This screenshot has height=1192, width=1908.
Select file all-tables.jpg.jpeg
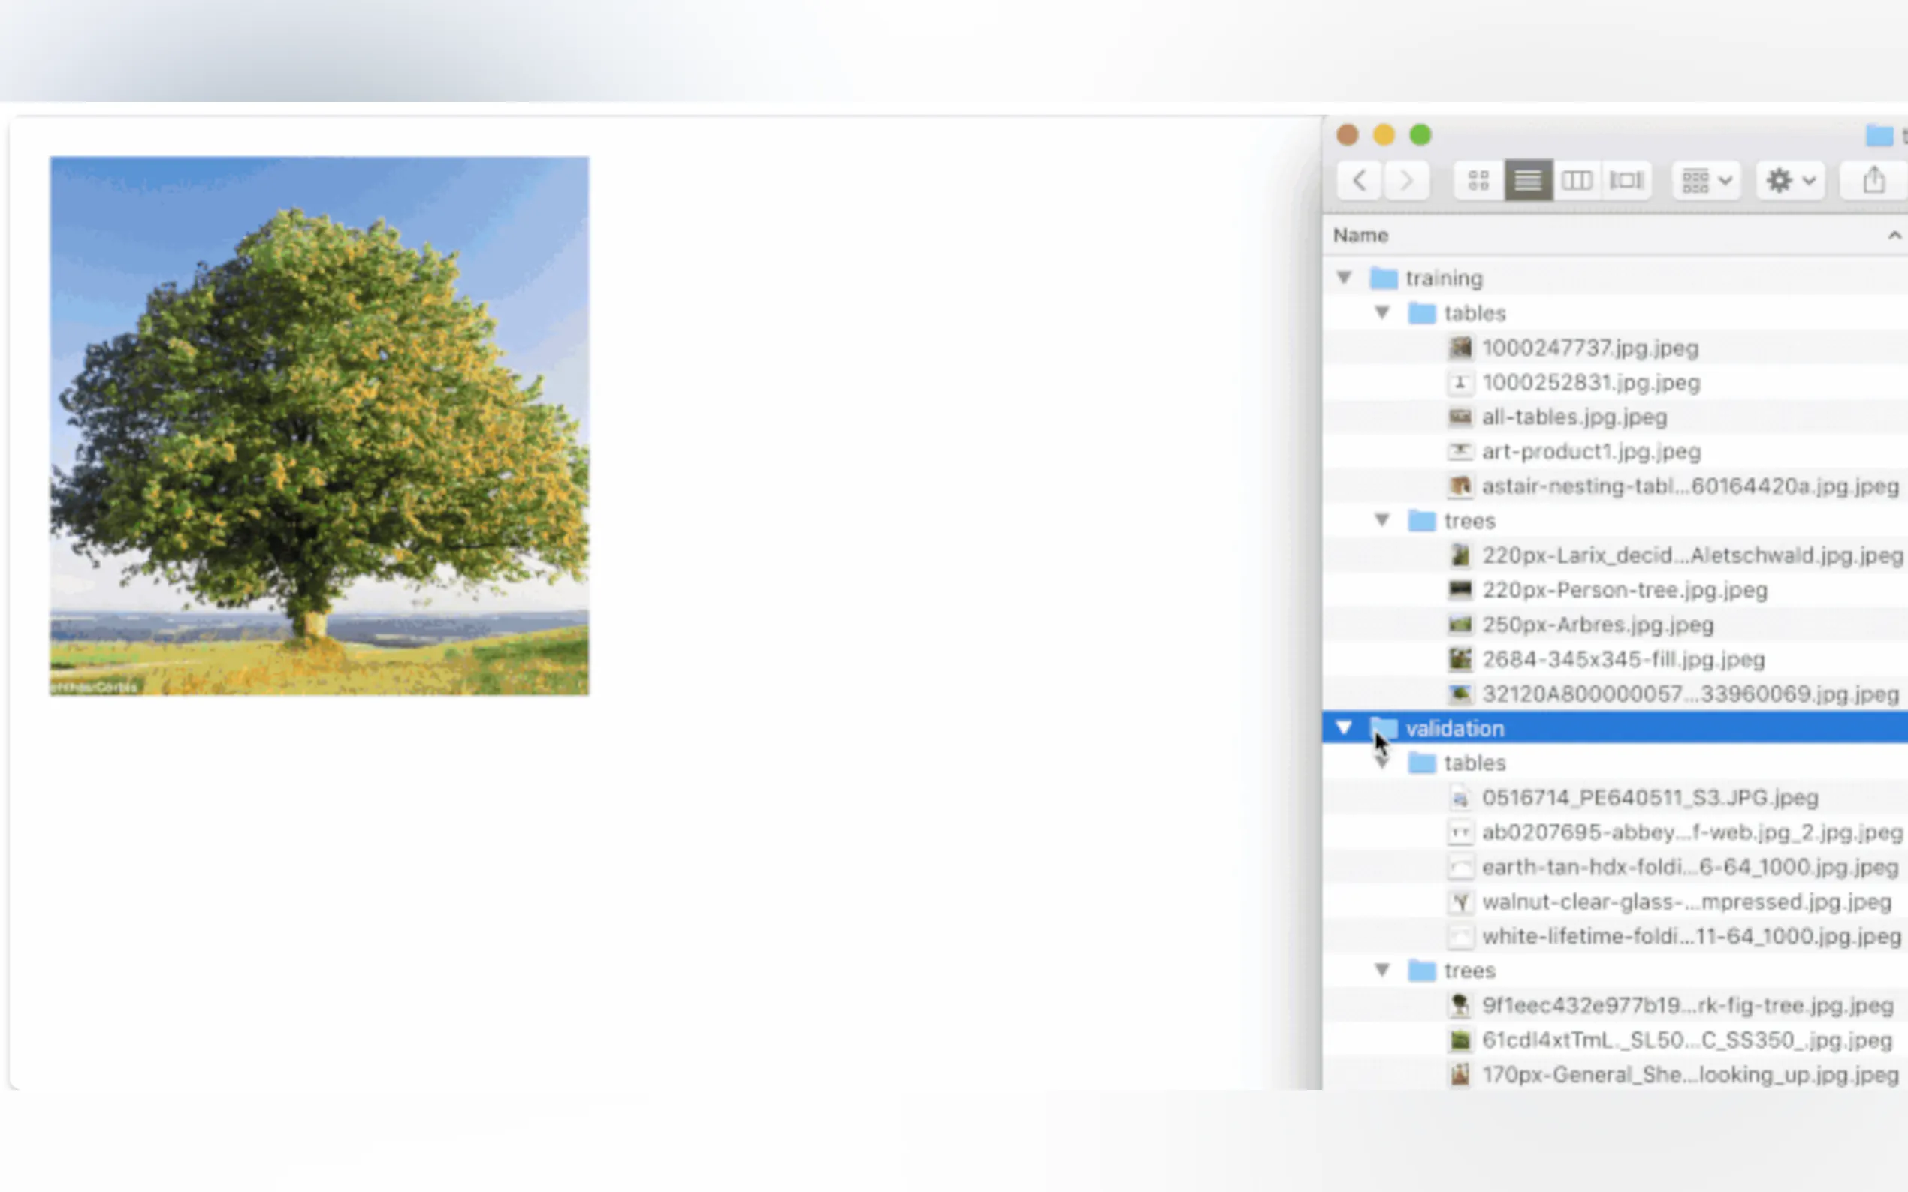1574,417
